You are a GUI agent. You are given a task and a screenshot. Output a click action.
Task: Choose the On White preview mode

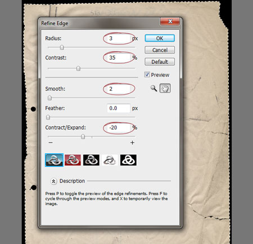110,160
